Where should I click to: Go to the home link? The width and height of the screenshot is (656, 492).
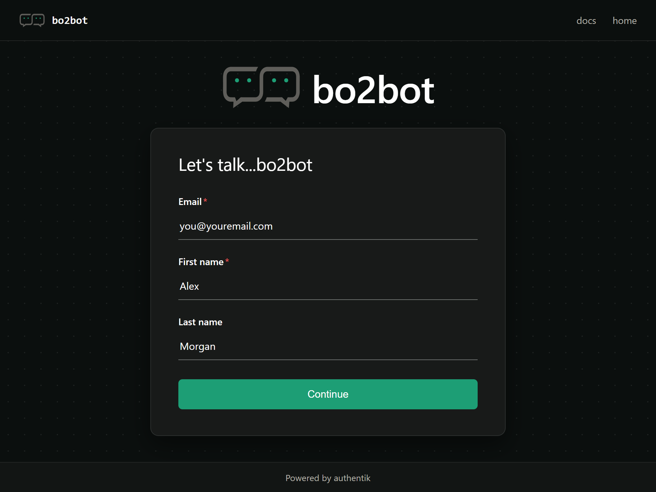click(624, 21)
